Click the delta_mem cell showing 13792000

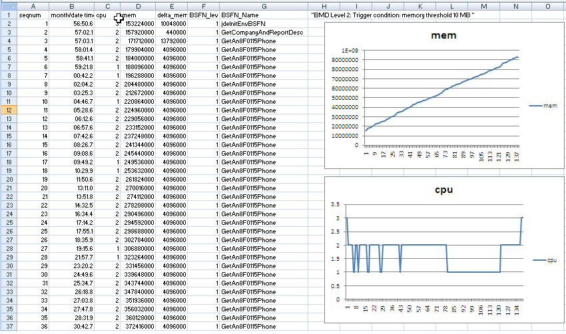(172, 41)
